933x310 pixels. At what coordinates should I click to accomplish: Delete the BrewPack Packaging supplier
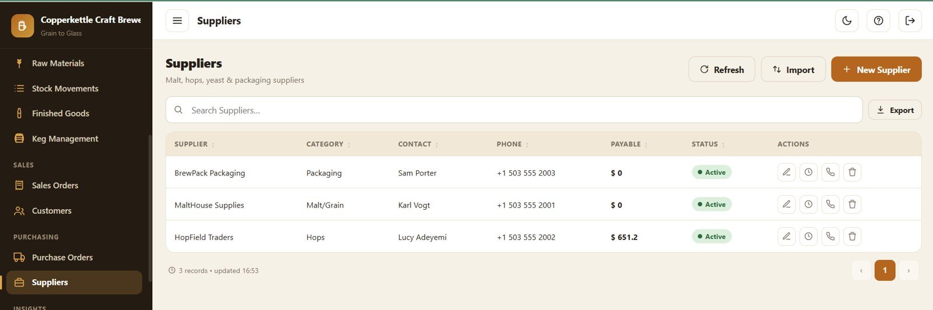pos(852,172)
